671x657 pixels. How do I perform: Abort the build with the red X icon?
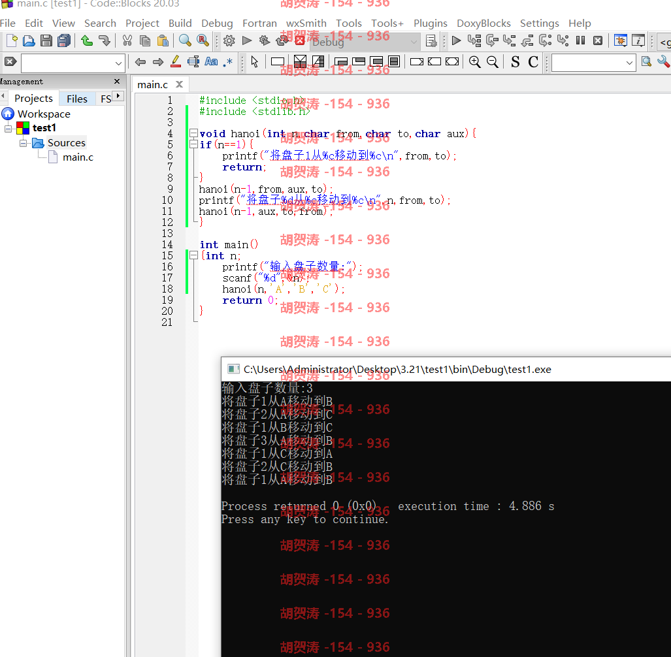pyautogui.click(x=300, y=41)
